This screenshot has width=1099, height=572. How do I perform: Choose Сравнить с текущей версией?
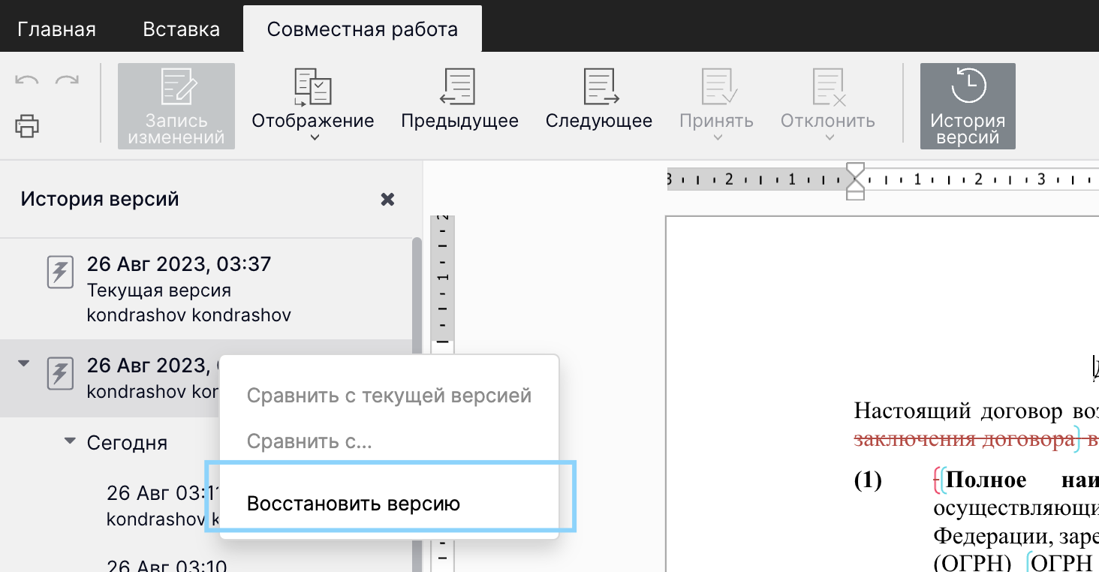pos(389,396)
